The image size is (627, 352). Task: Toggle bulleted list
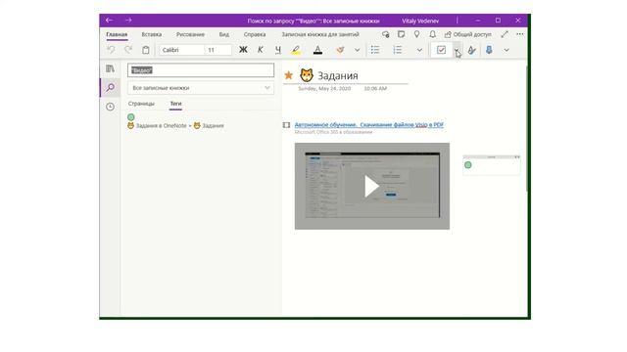(375, 50)
